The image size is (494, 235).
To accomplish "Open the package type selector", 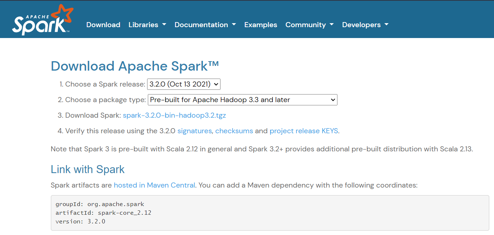I will pyautogui.click(x=242, y=100).
